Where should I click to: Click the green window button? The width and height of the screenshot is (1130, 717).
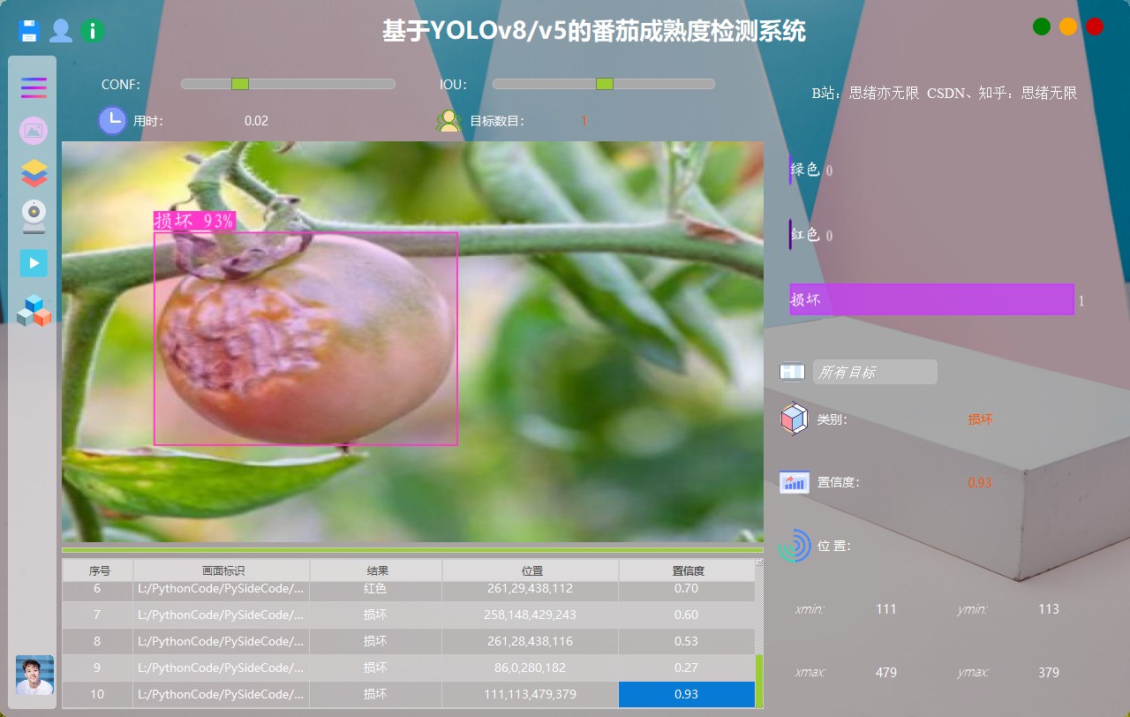[x=1042, y=26]
